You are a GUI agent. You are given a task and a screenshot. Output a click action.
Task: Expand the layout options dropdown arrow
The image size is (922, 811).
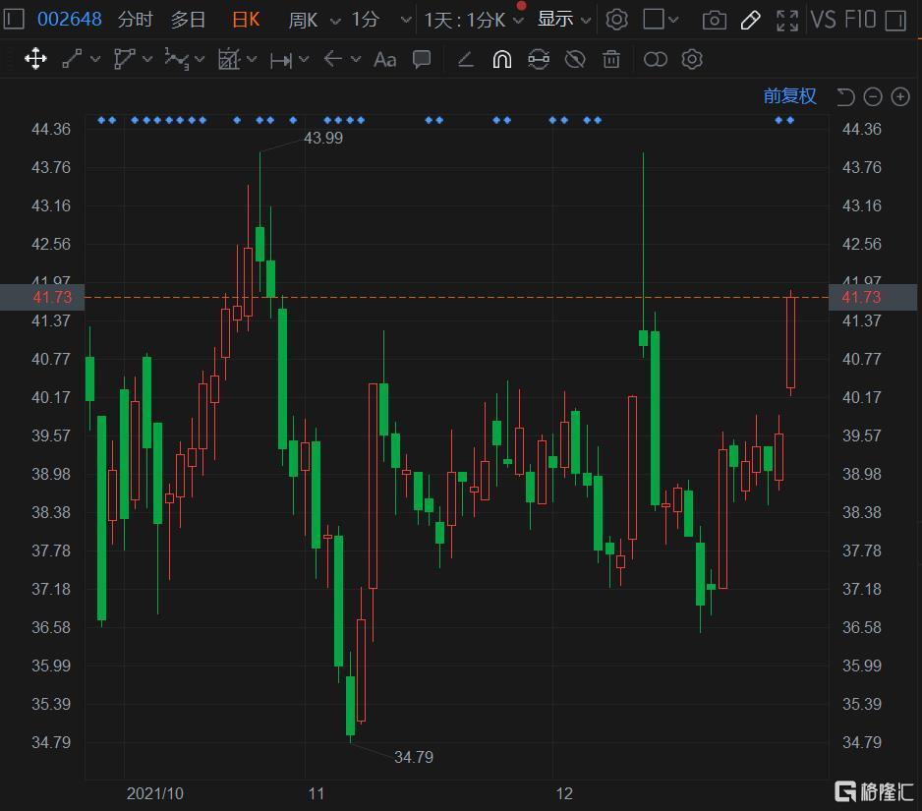(x=674, y=20)
